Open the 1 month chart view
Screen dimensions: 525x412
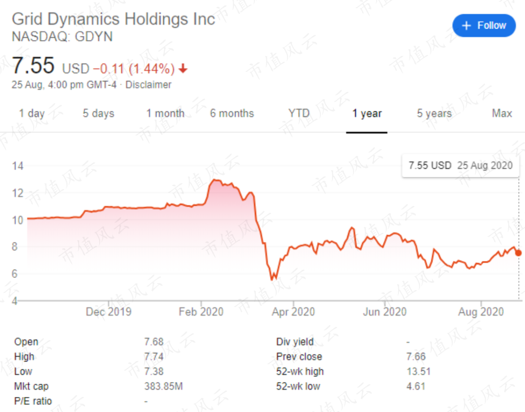(165, 114)
